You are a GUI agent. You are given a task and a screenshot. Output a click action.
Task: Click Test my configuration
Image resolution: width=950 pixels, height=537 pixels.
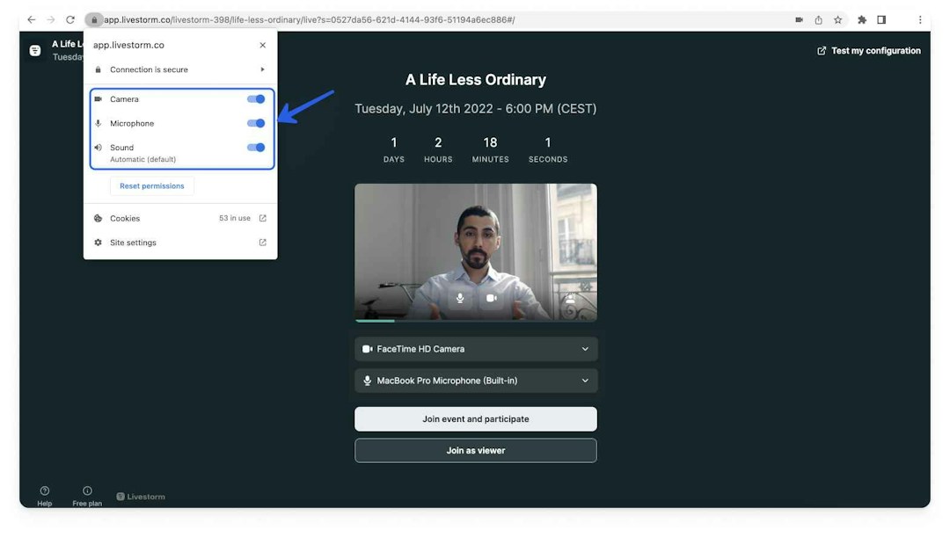[869, 51]
